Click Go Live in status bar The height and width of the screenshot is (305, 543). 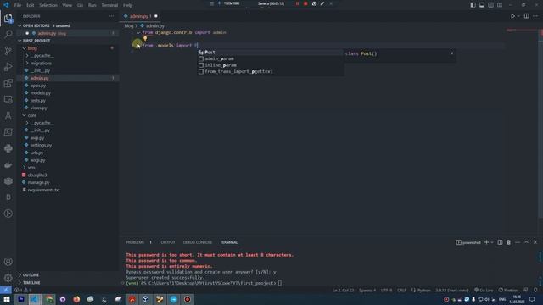(x=484, y=290)
